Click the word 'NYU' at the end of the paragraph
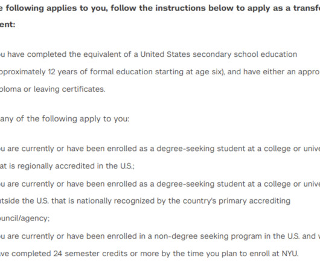Viewport: 320px width, 267px height. 289,254
